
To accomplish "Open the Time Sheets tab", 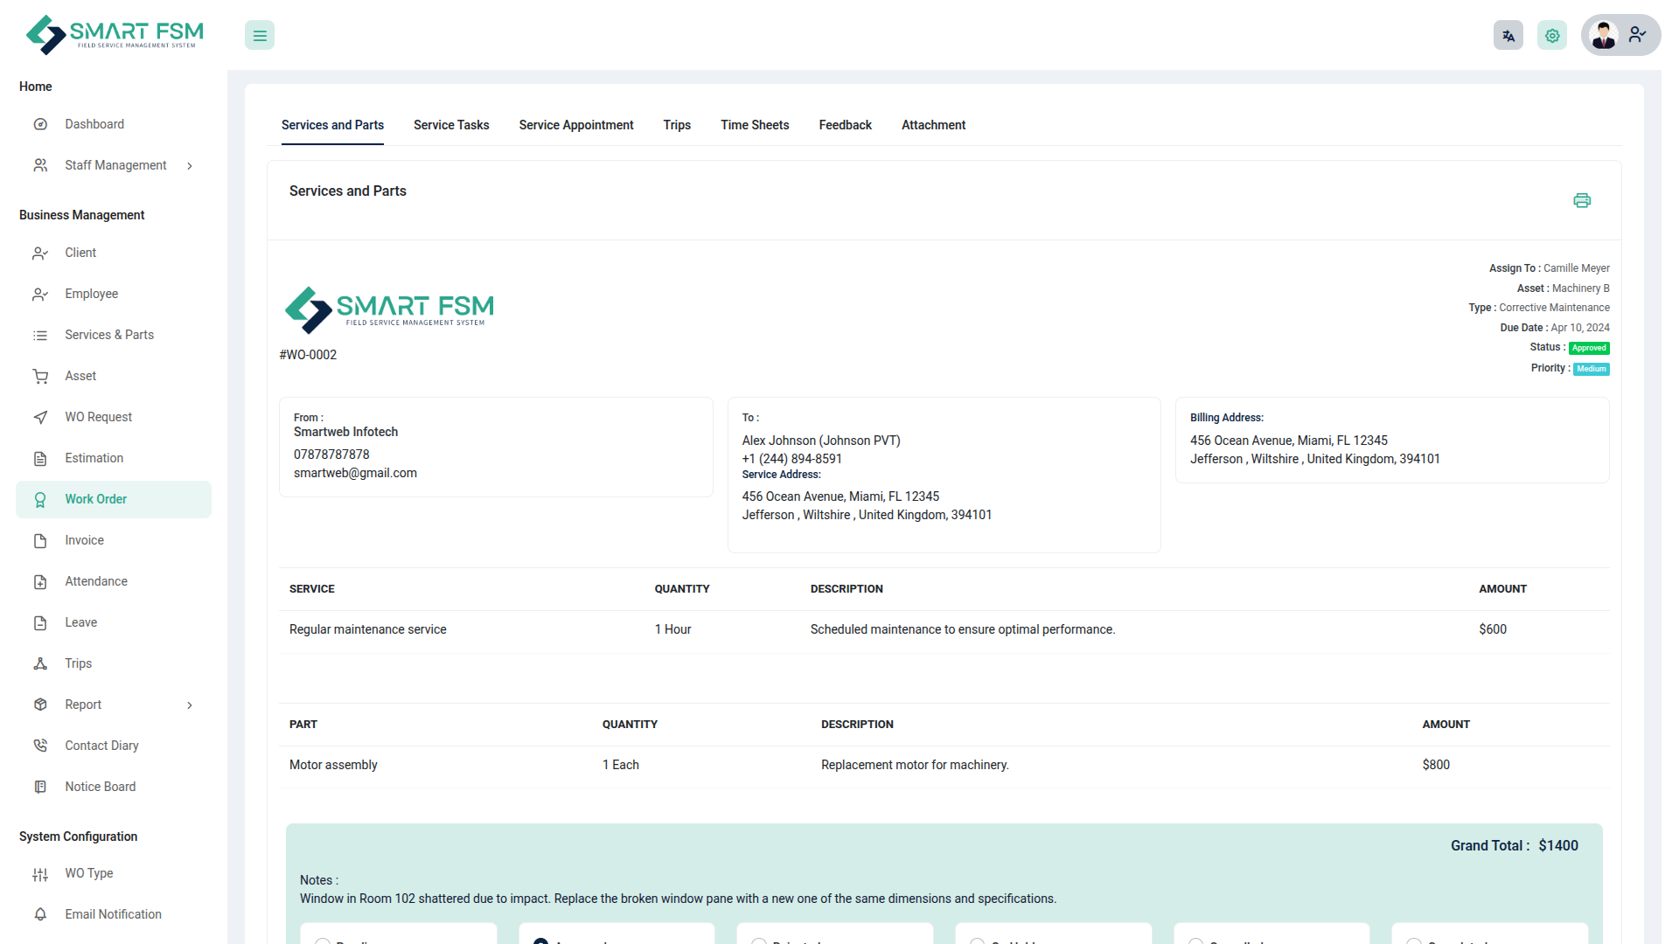I will [755, 125].
